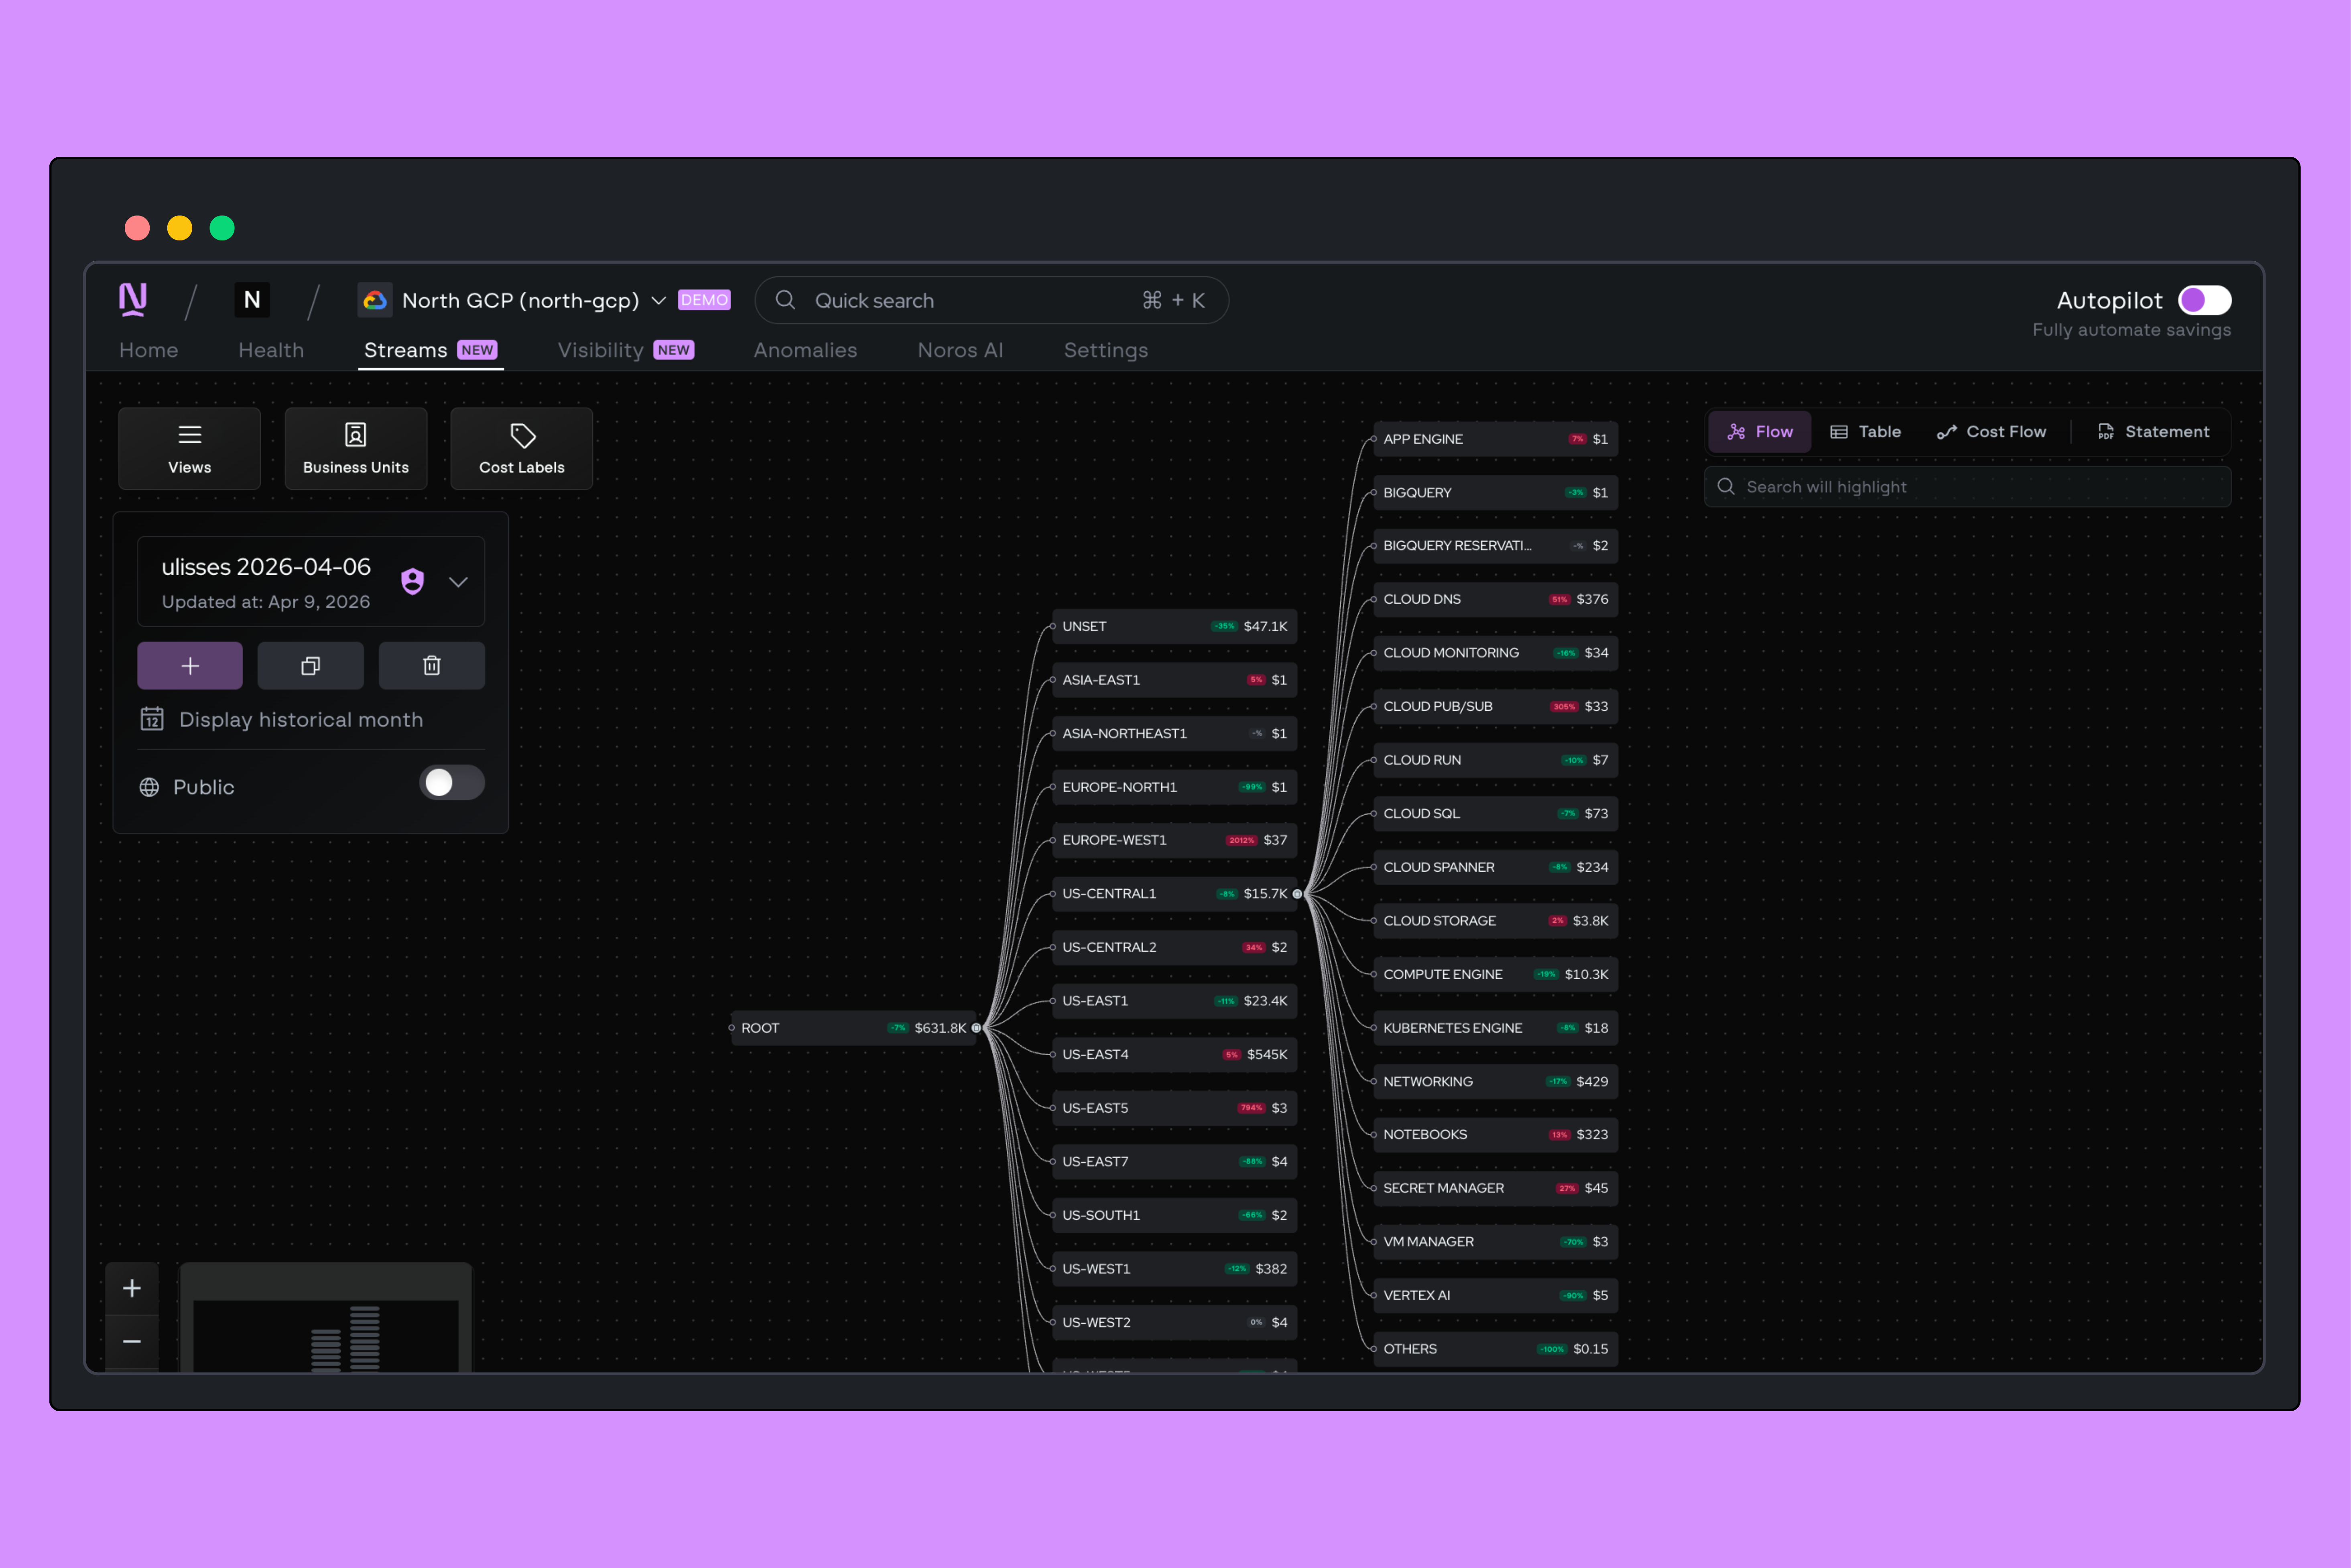Screen dimensions: 2351x1568
Task: Click the Search will highlight field
Action: [1967, 487]
